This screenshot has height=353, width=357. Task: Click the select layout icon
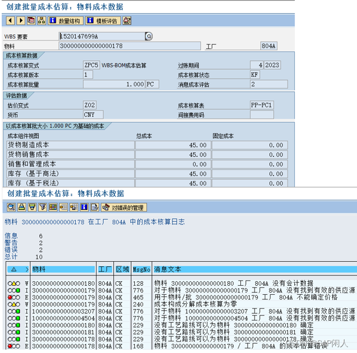tap(64, 207)
